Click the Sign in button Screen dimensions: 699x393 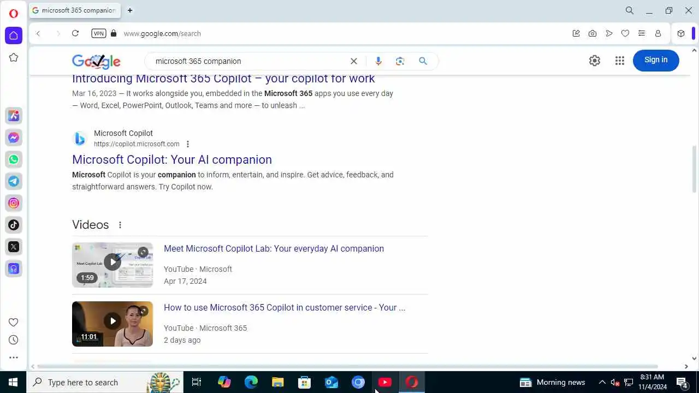click(x=656, y=60)
